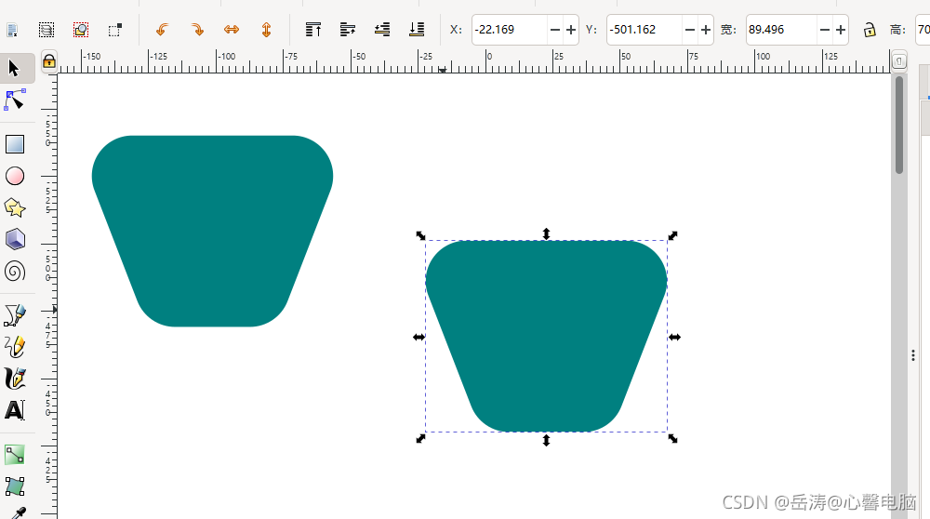Click the first icon in the top toolbar

tap(12, 30)
